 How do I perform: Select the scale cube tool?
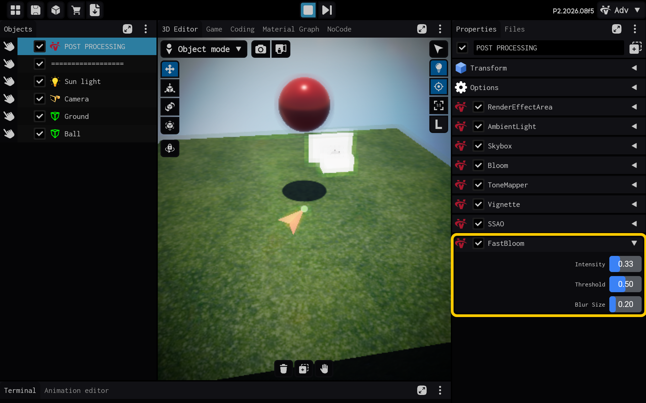click(170, 126)
